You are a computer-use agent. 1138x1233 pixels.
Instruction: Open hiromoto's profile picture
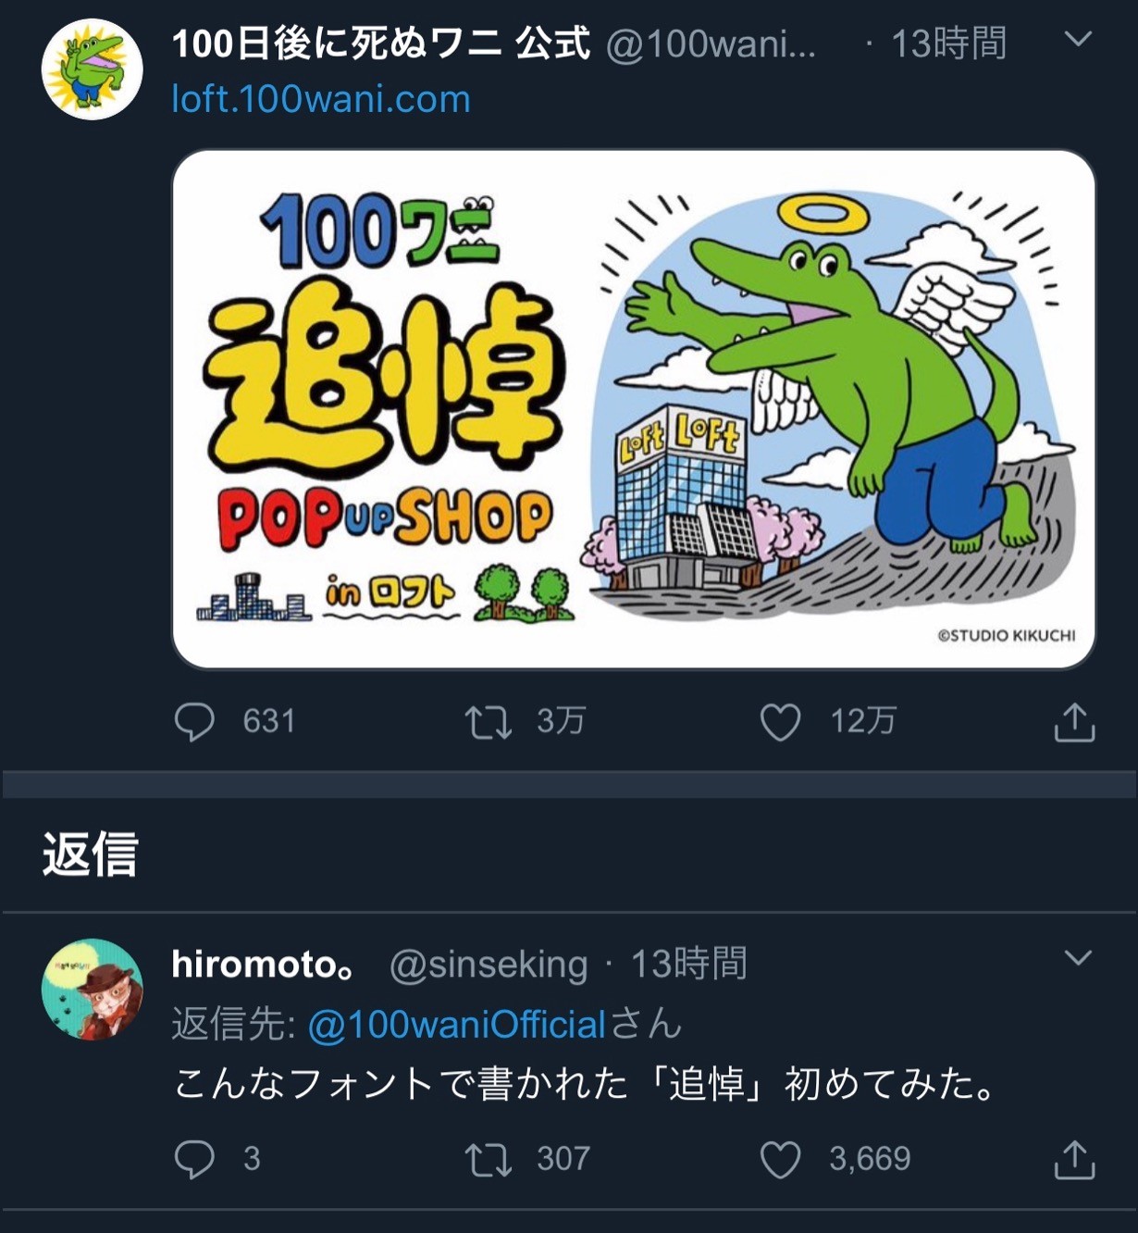[93, 990]
